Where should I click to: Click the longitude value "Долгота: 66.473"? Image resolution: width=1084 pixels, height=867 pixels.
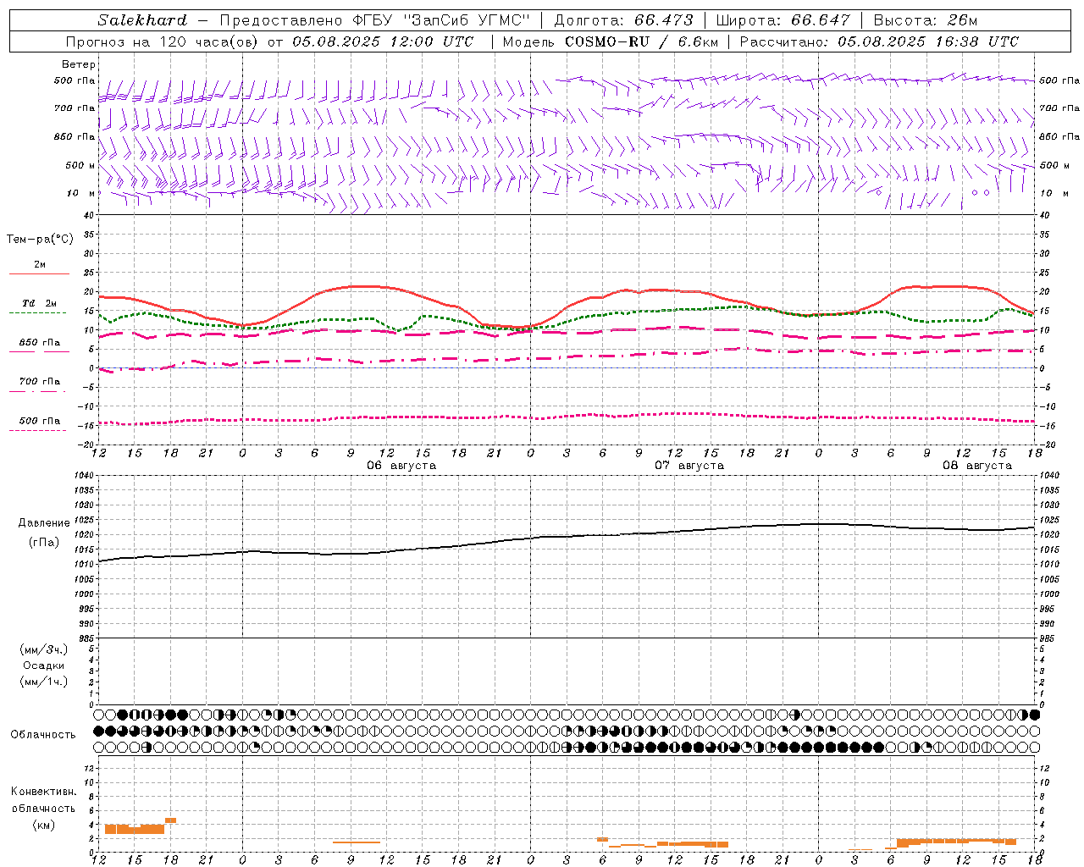click(623, 19)
